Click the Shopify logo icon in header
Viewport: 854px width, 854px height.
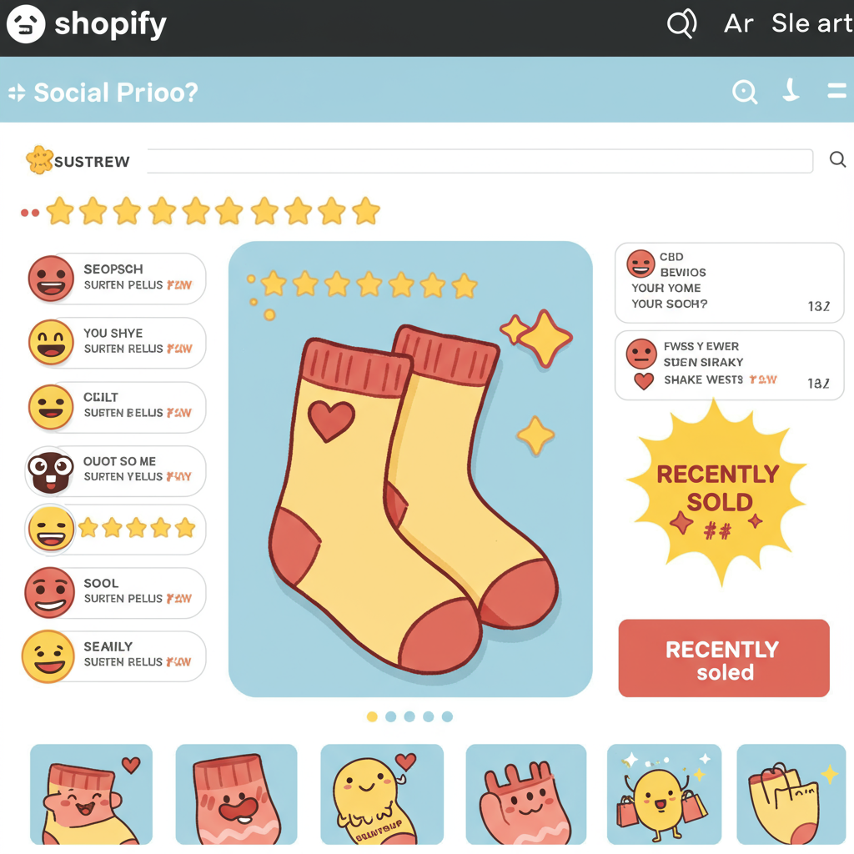(26, 24)
